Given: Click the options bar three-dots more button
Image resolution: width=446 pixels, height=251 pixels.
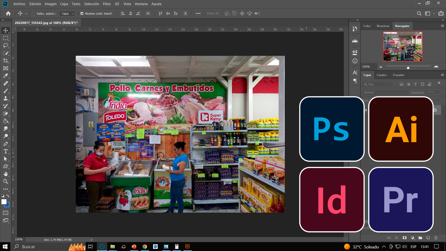Looking at the screenshot, I should pos(198,14).
